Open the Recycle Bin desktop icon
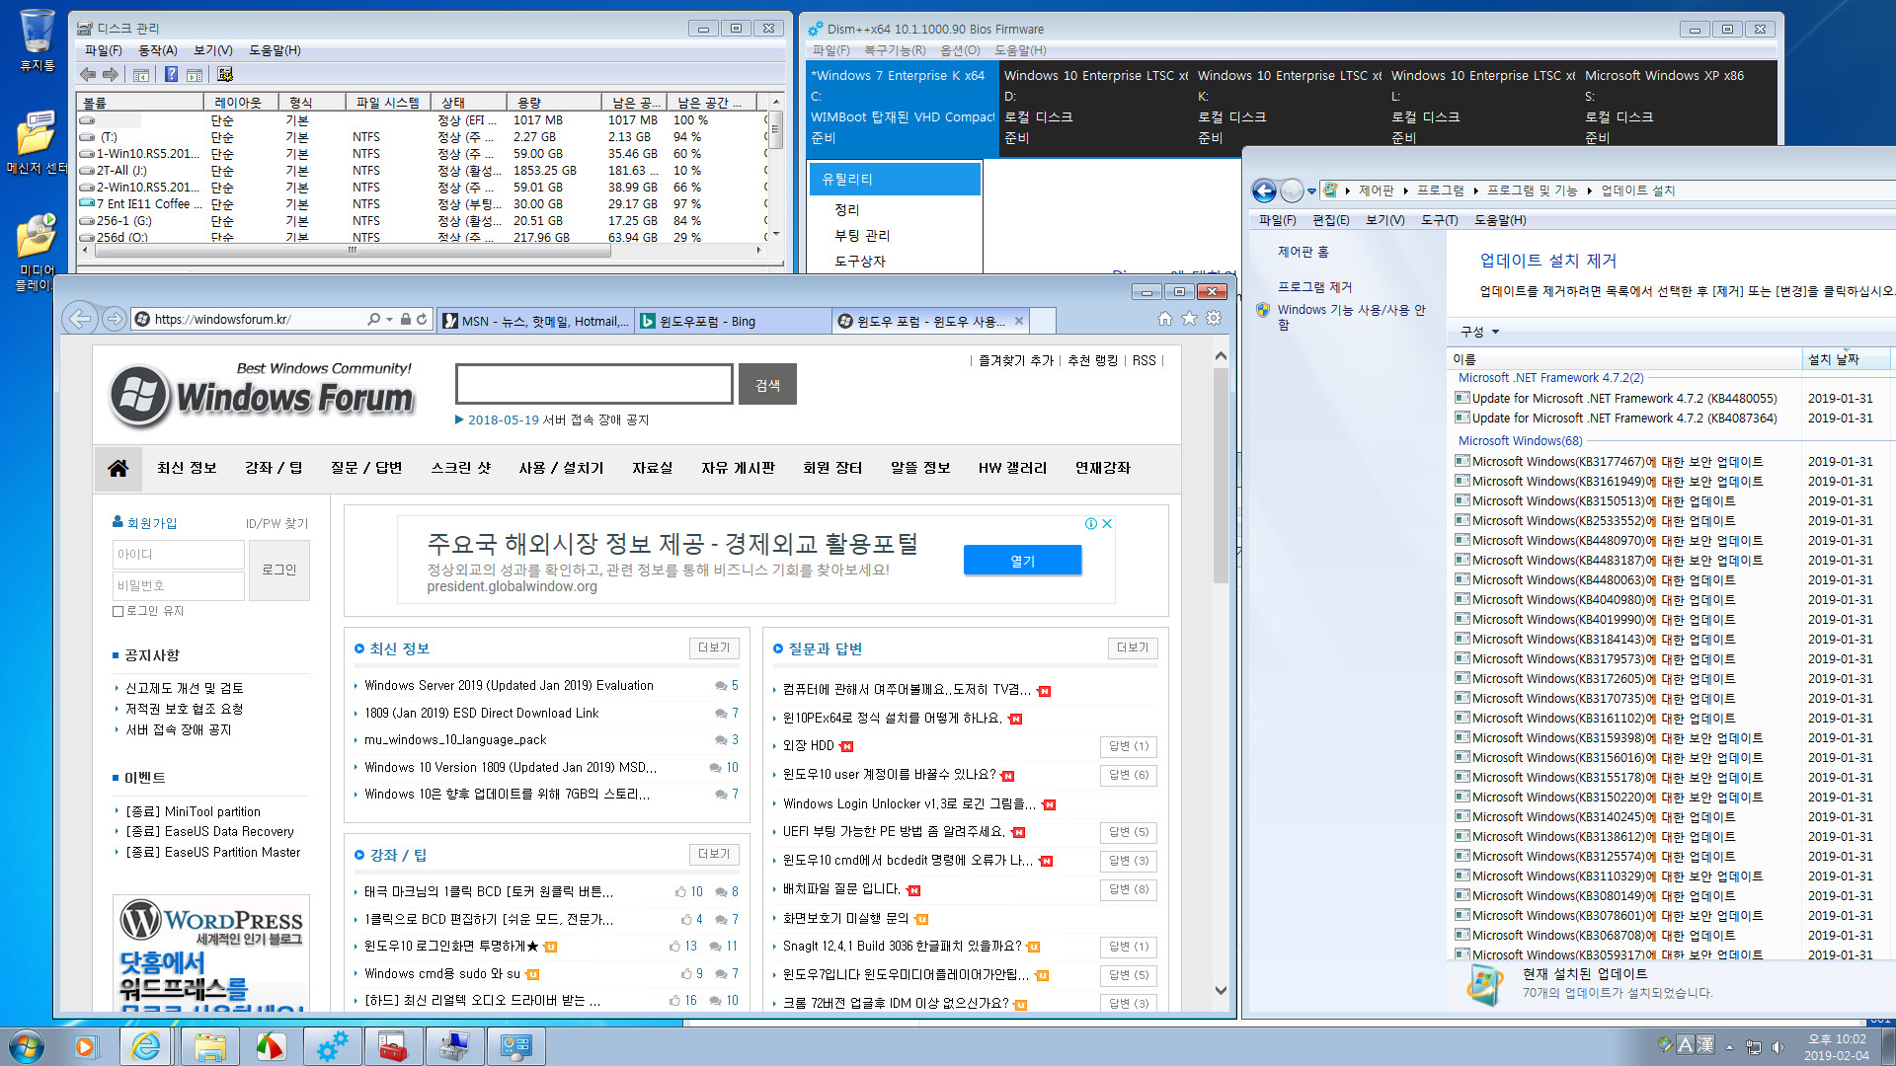Screen dimensions: 1896x1066 click(38, 39)
